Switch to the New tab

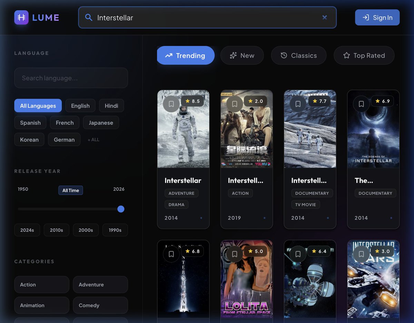(x=242, y=55)
